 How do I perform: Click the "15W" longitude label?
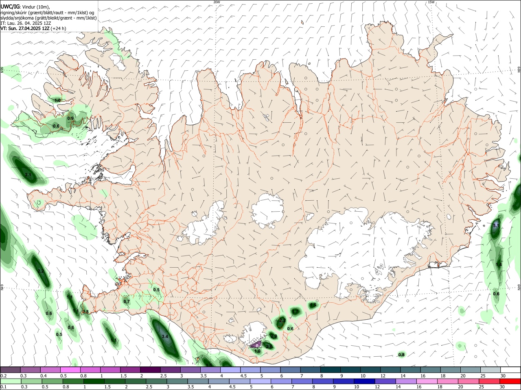pyautogui.click(x=431, y=2)
